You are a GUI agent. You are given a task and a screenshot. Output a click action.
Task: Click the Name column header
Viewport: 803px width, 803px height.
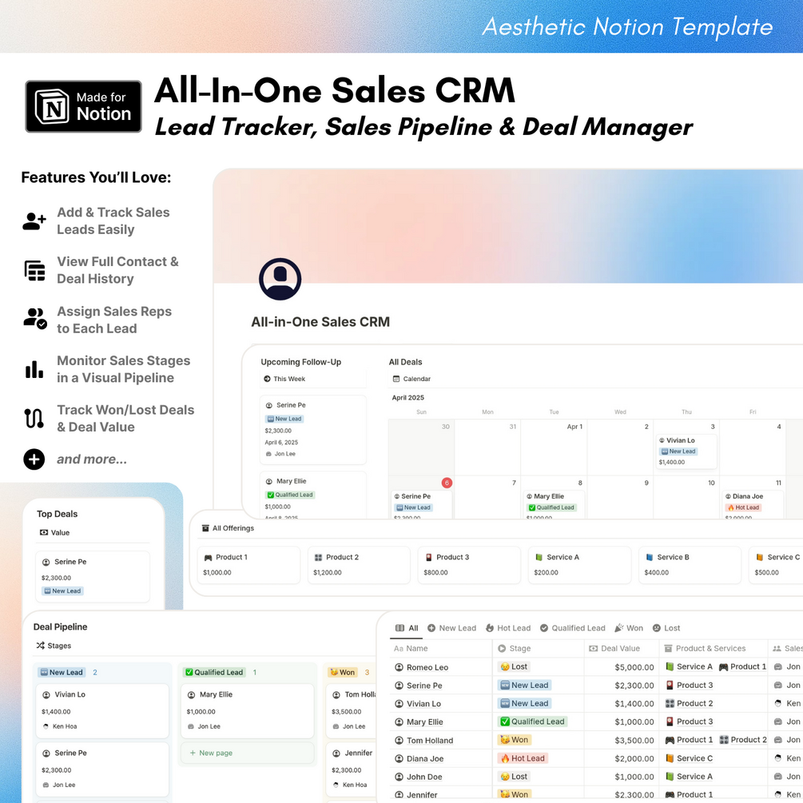441,648
